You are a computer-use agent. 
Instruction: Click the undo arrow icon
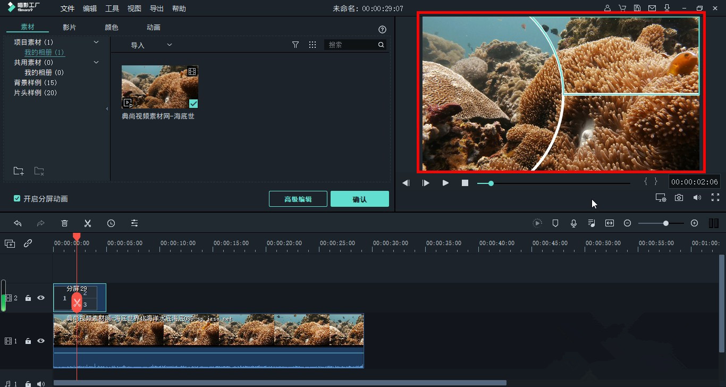18,223
